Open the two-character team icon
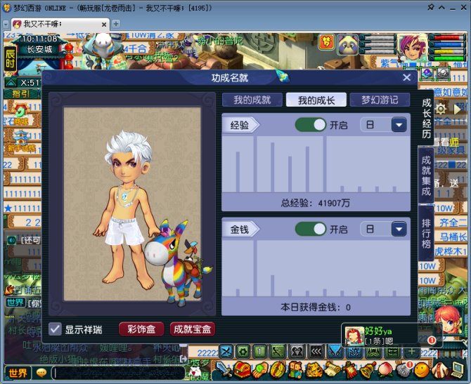This screenshot has height=384, width=471. point(296,369)
